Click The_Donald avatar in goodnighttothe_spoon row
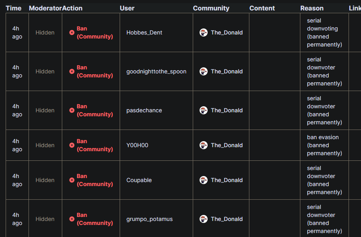Screen dimensions: 361x237 204,71
